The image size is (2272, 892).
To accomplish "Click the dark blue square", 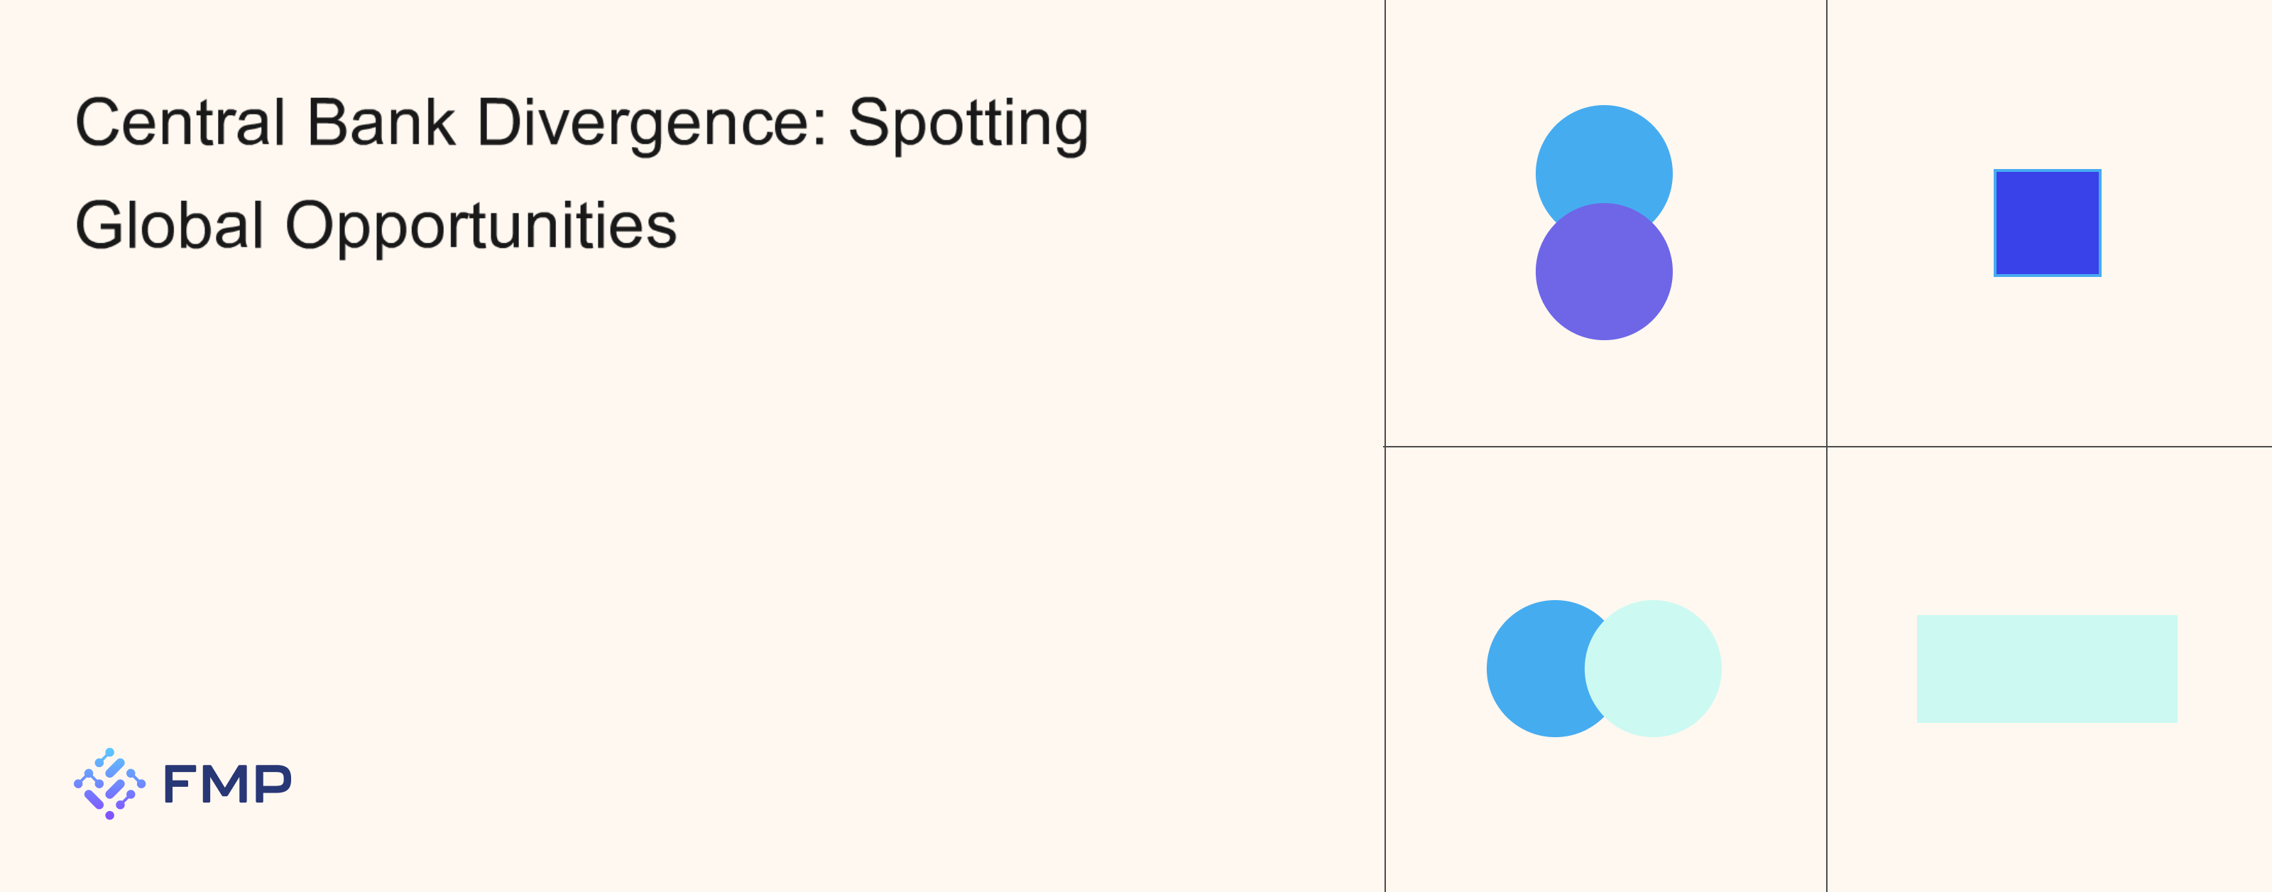I will click(2047, 223).
